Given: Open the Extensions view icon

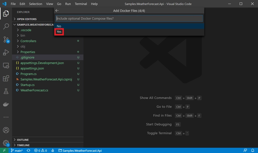Looking at the screenshot, I should (x=6, y=78).
